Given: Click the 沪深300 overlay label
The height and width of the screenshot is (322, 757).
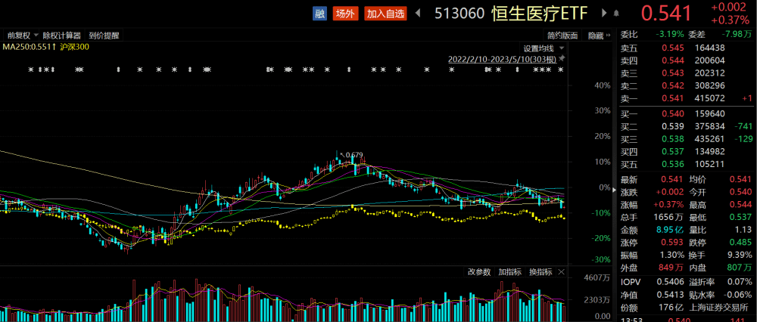Looking at the screenshot, I should coord(75,47).
